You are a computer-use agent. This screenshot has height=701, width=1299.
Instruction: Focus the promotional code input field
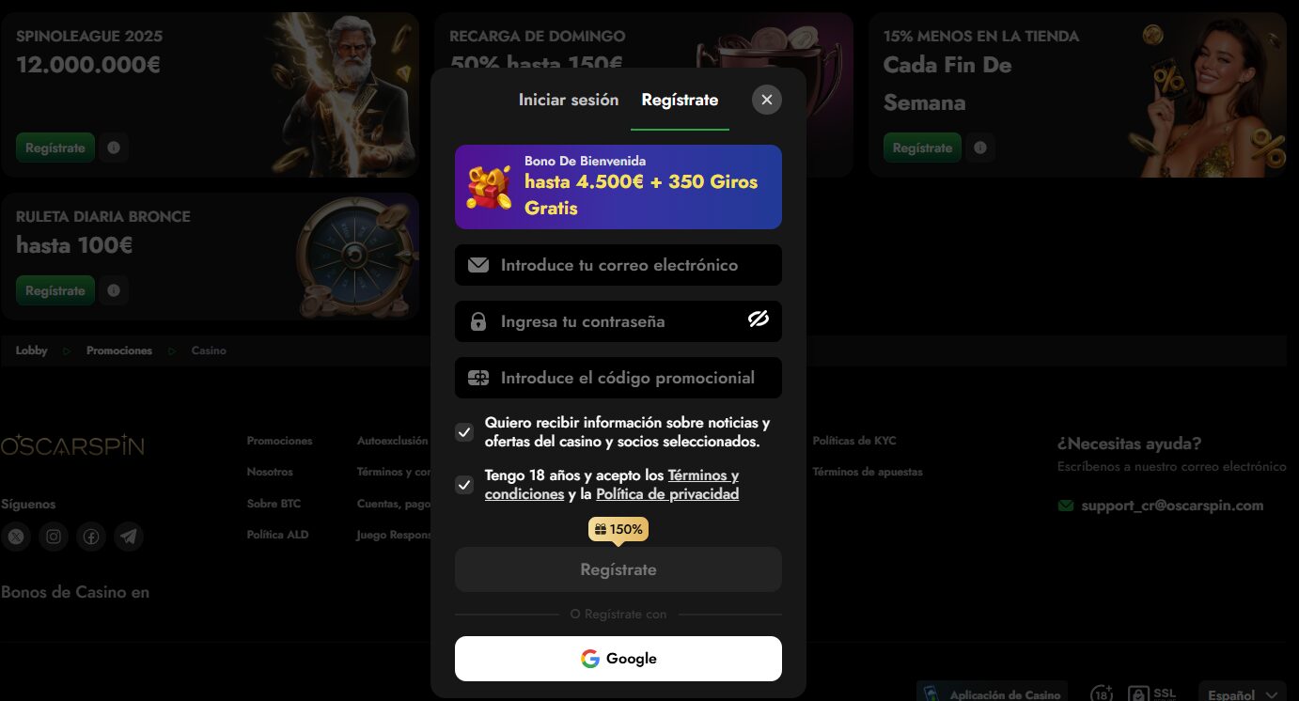click(618, 378)
